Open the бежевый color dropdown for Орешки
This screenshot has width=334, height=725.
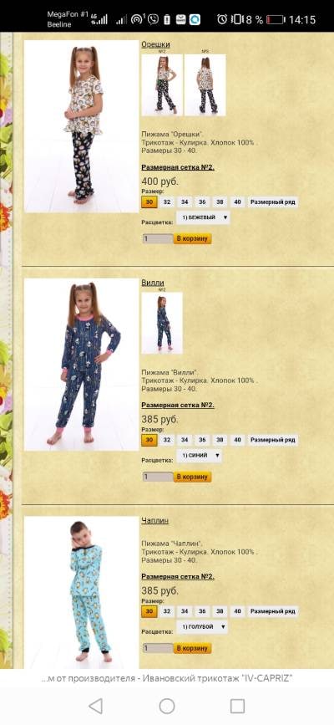[203, 217]
